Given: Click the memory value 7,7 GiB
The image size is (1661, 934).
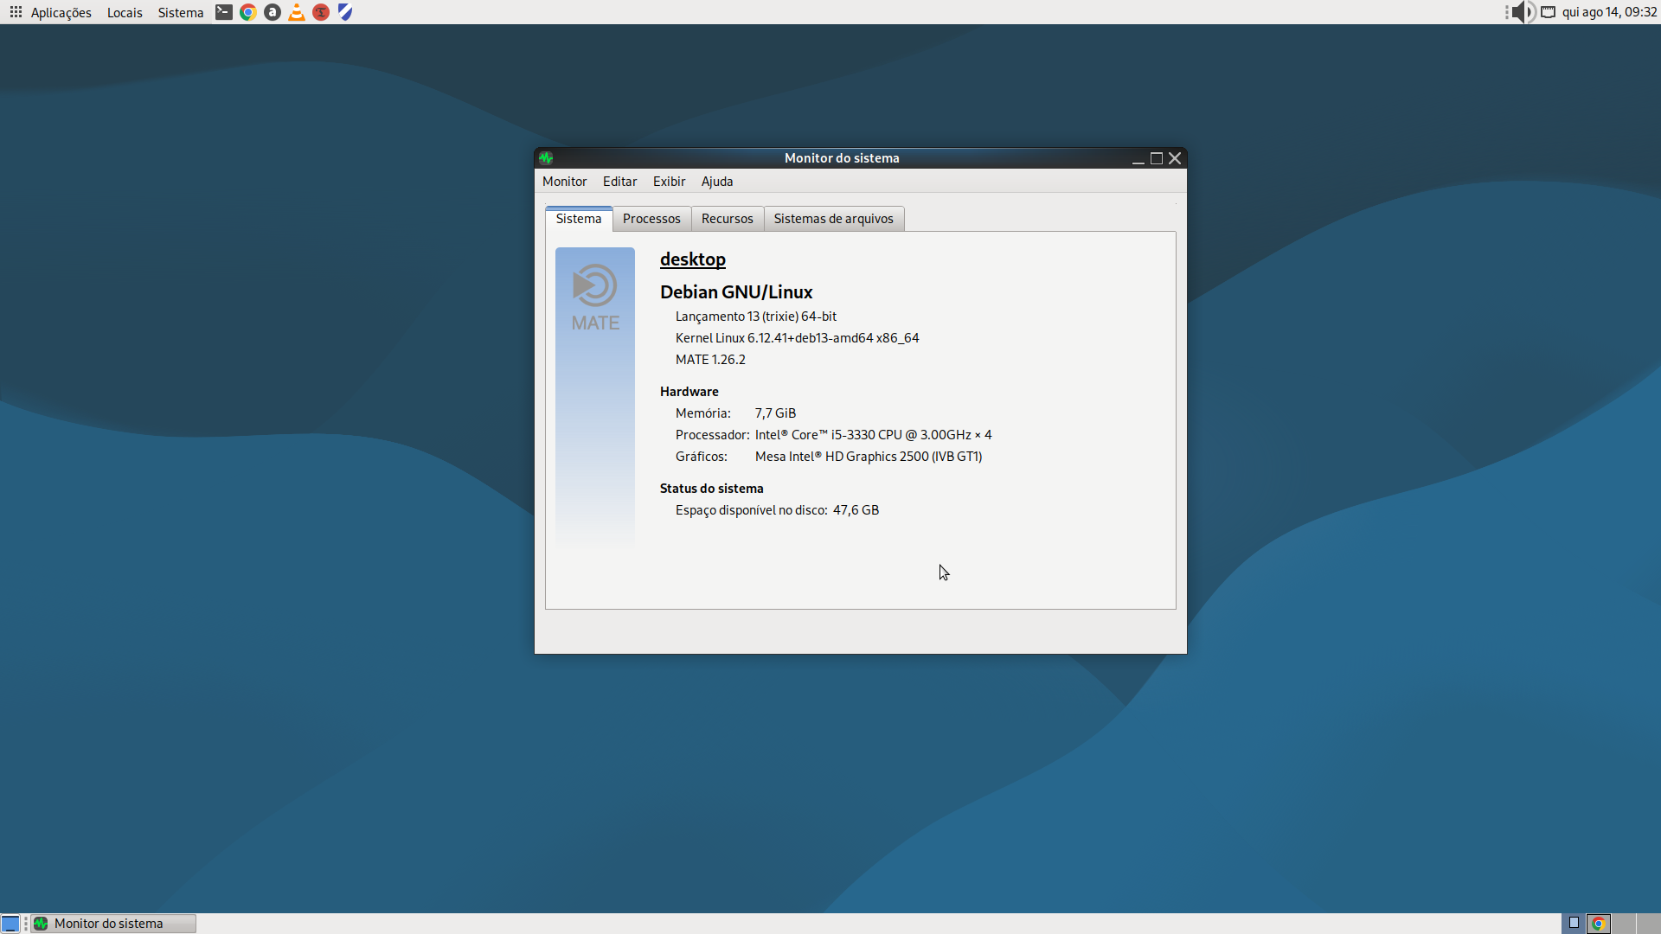Looking at the screenshot, I should coord(775,413).
